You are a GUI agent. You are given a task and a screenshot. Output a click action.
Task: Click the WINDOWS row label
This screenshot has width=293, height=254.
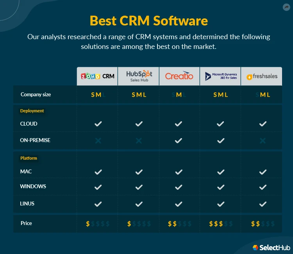(33, 186)
